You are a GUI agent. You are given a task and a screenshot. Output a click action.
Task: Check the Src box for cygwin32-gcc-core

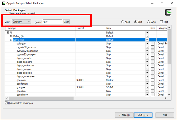point(152,47)
